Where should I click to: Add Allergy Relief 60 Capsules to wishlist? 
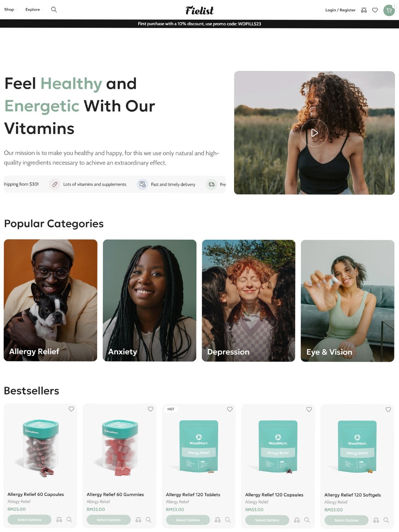pos(71,409)
